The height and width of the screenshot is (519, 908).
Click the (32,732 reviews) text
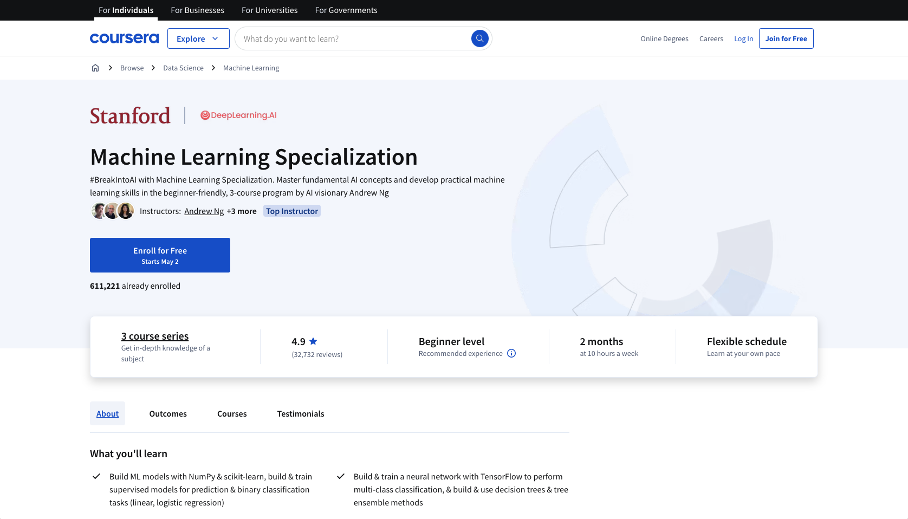[317, 354]
